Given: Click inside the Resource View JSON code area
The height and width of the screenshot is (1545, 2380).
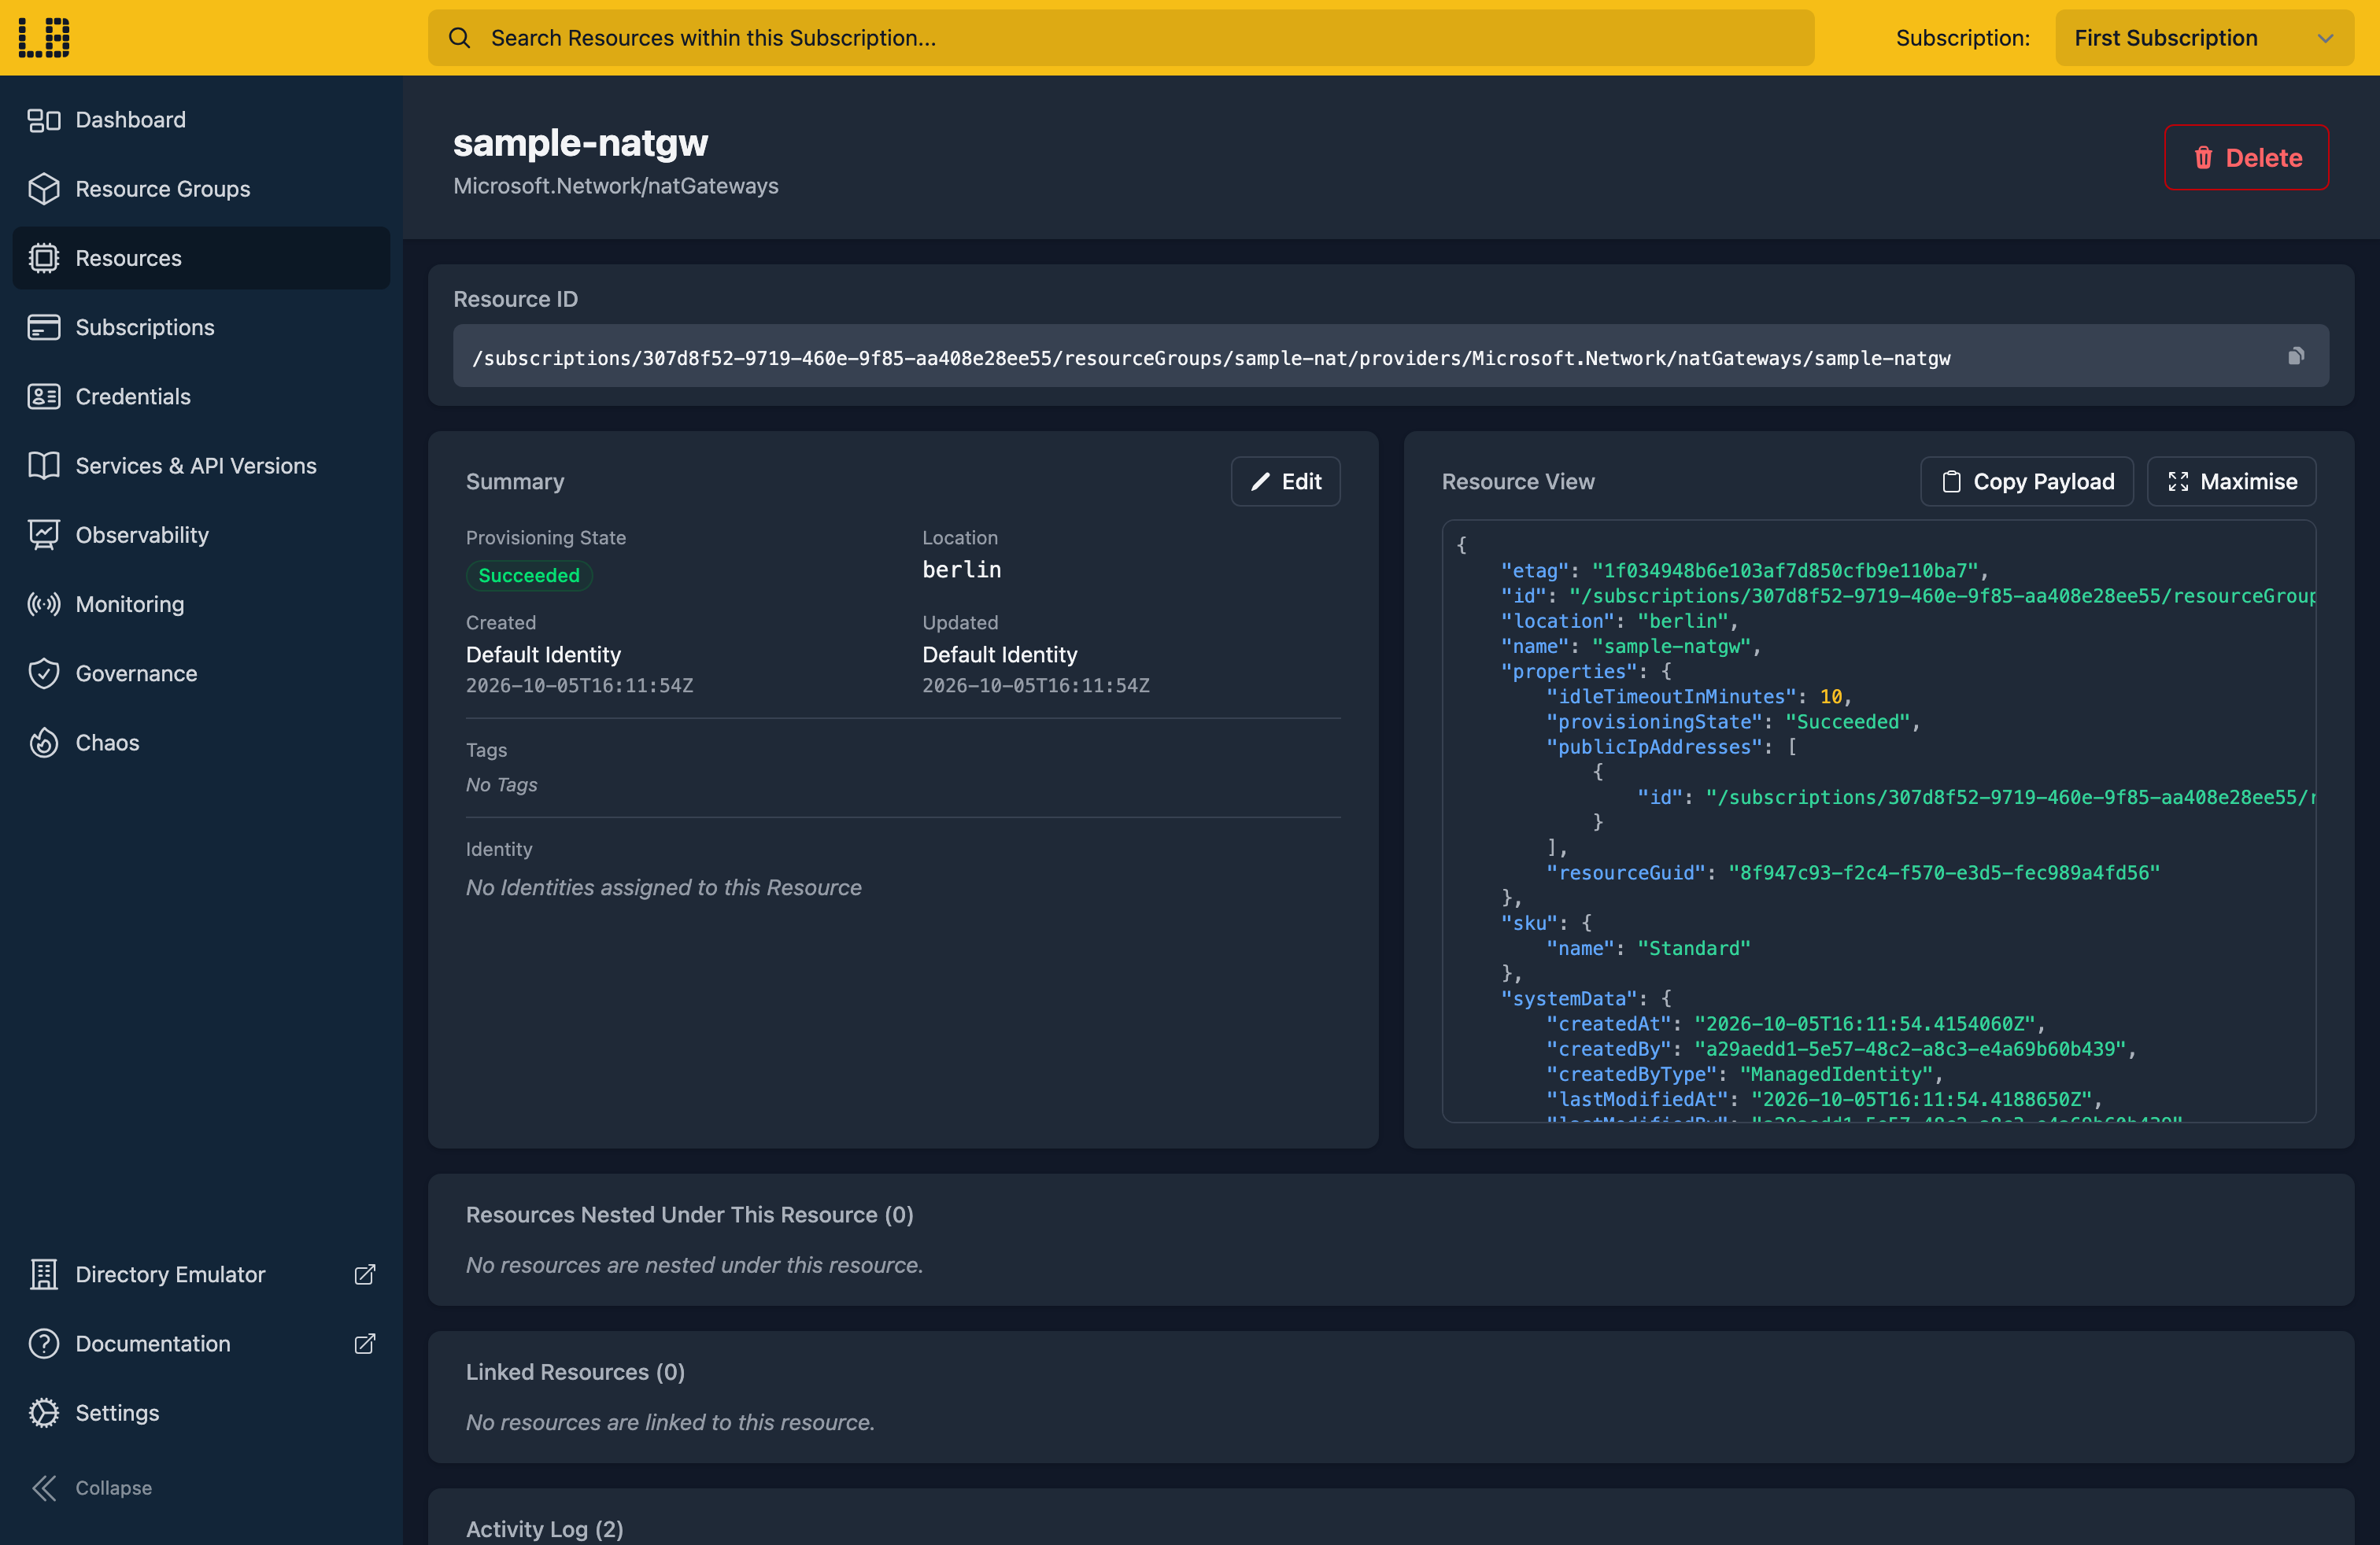Looking at the screenshot, I should pyautogui.click(x=1879, y=820).
